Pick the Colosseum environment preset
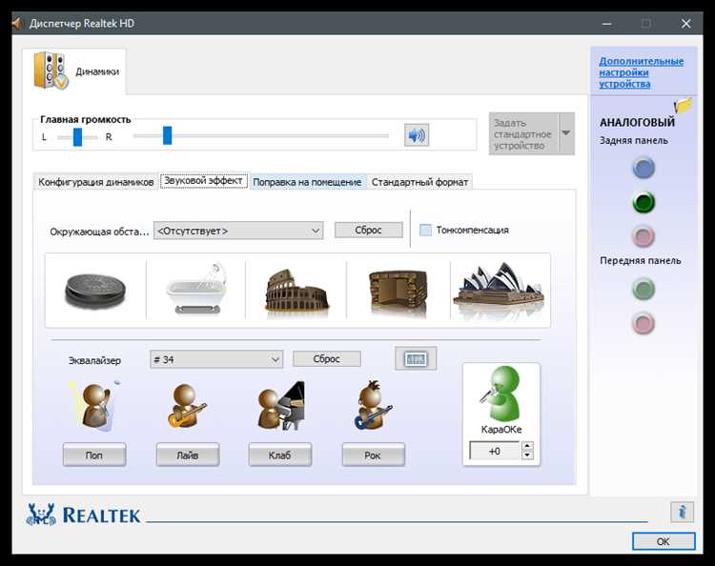Viewport: 715px width, 566px height. click(x=296, y=291)
